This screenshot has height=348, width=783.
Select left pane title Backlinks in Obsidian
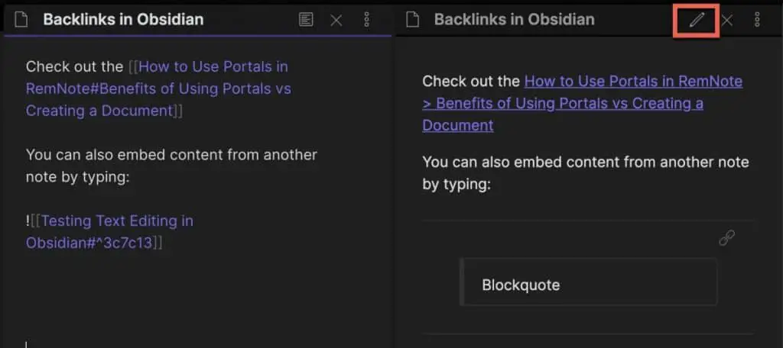[123, 20]
